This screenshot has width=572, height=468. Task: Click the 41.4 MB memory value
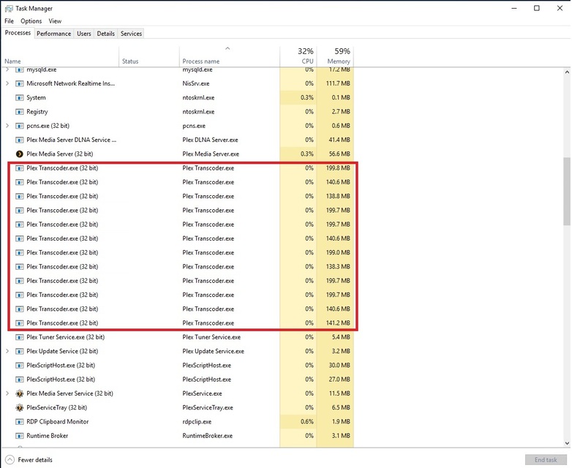339,140
